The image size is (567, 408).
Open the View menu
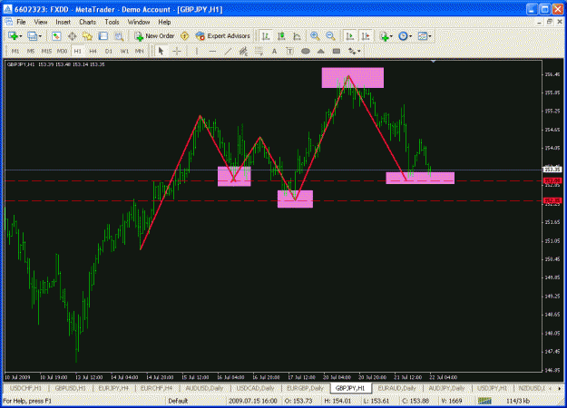[41, 23]
